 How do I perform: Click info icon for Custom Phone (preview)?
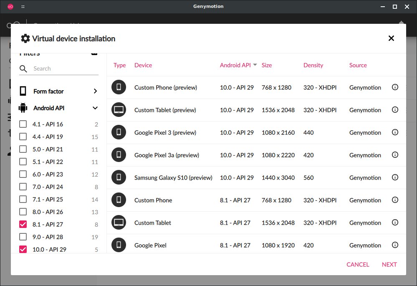point(395,87)
